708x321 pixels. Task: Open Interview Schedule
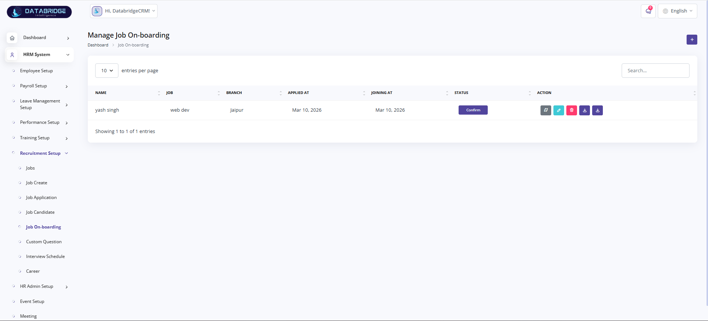[45, 257]
